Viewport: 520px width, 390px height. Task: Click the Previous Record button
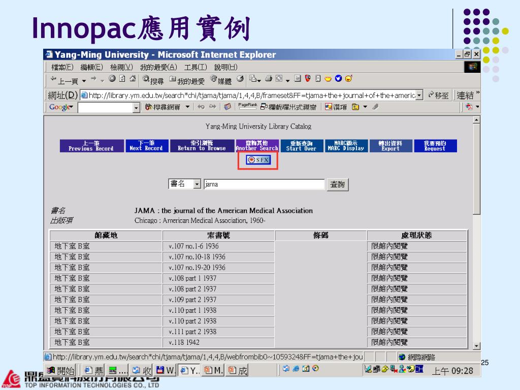pyautogui.click(x=92, y=146)
